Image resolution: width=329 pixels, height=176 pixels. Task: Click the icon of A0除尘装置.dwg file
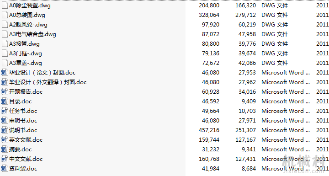coord(5,5)
